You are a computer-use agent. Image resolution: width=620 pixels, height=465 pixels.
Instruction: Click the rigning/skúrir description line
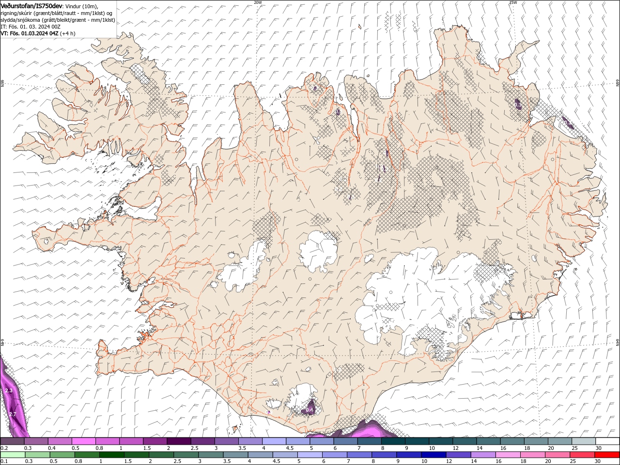57,13
